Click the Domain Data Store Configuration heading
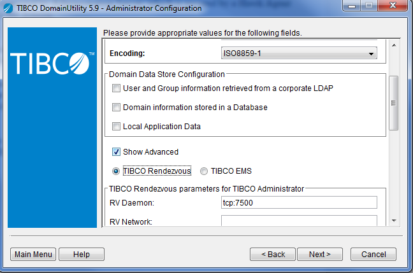This screenshot has width=413, height=273. (x=167, y=74)
